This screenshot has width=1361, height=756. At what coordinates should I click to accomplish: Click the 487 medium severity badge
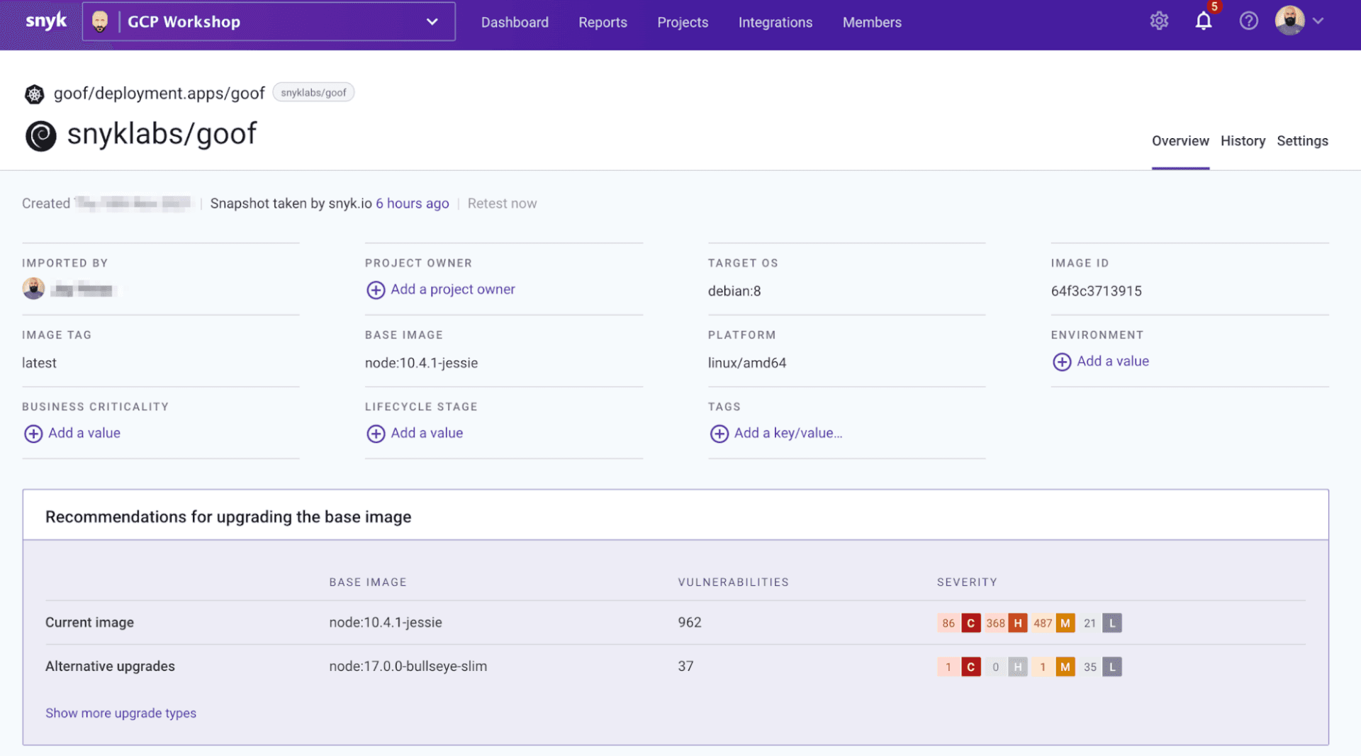coord(1053,623)
